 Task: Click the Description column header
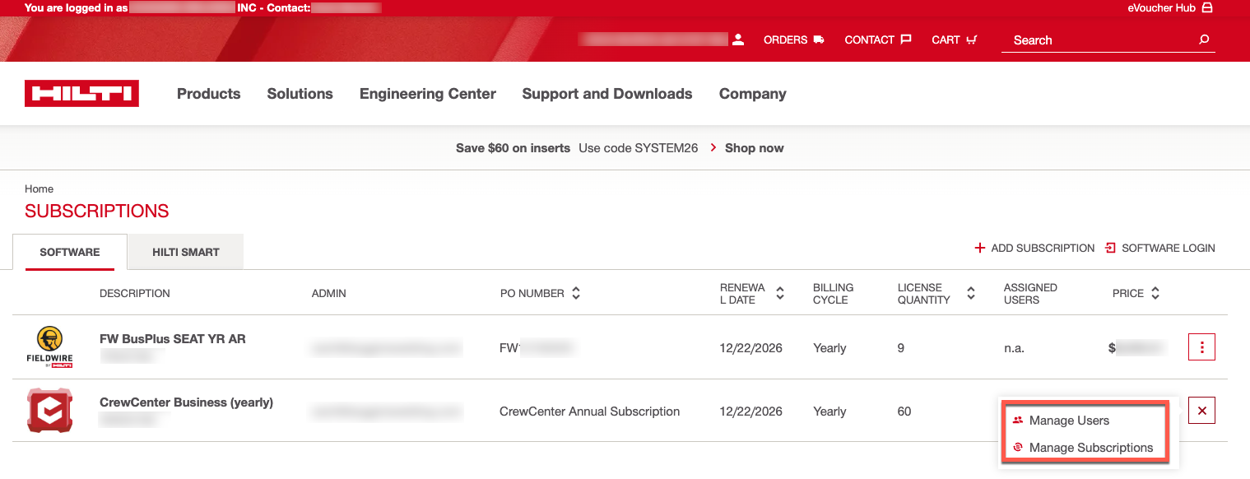135,294
